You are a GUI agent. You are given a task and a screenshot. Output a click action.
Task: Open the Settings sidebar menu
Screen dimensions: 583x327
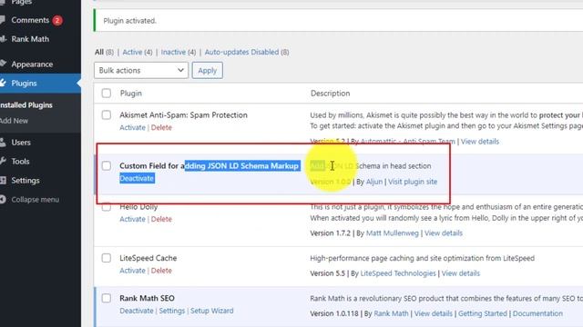click(26, 180)
